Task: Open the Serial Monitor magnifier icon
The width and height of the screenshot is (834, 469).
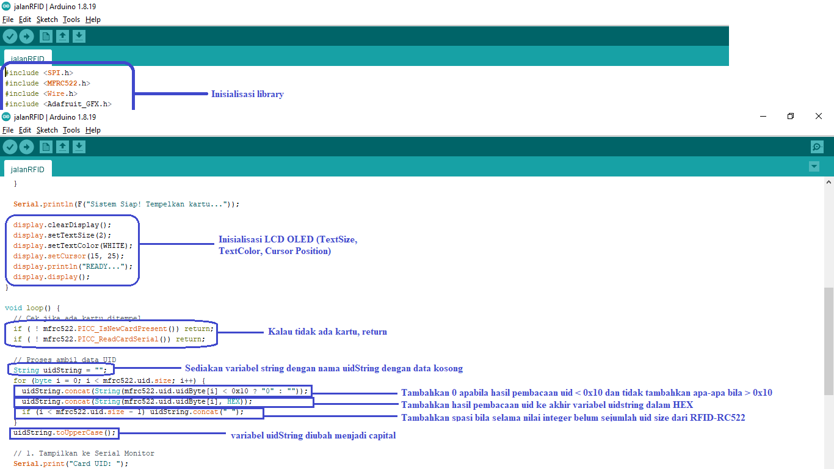Action: 817,147
